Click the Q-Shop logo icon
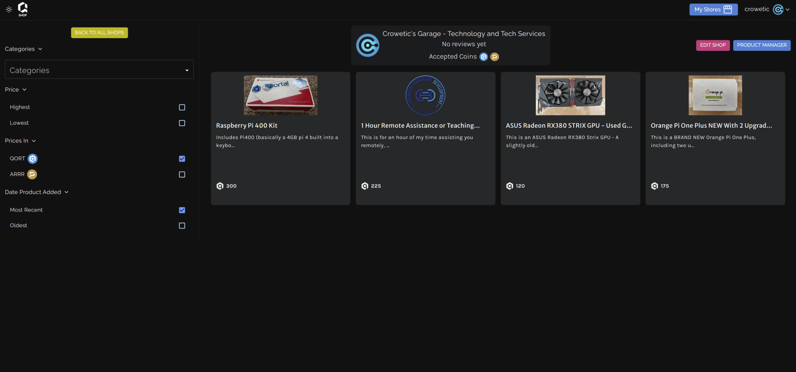This screenshot has height=372, width=796. coord(23,9)
